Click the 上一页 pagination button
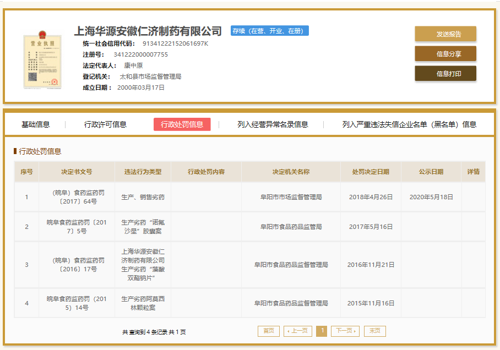Screen dimensions: 500x350 [x=297, y=331]
